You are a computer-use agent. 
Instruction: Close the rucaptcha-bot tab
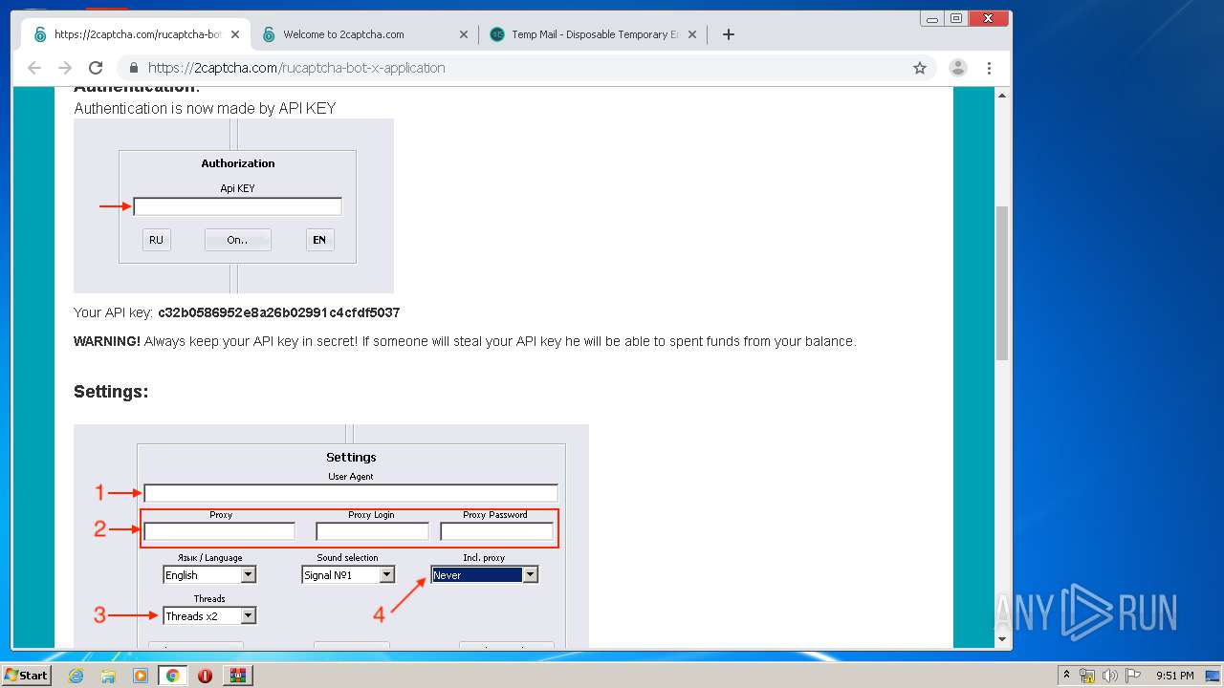pos(235,34)
